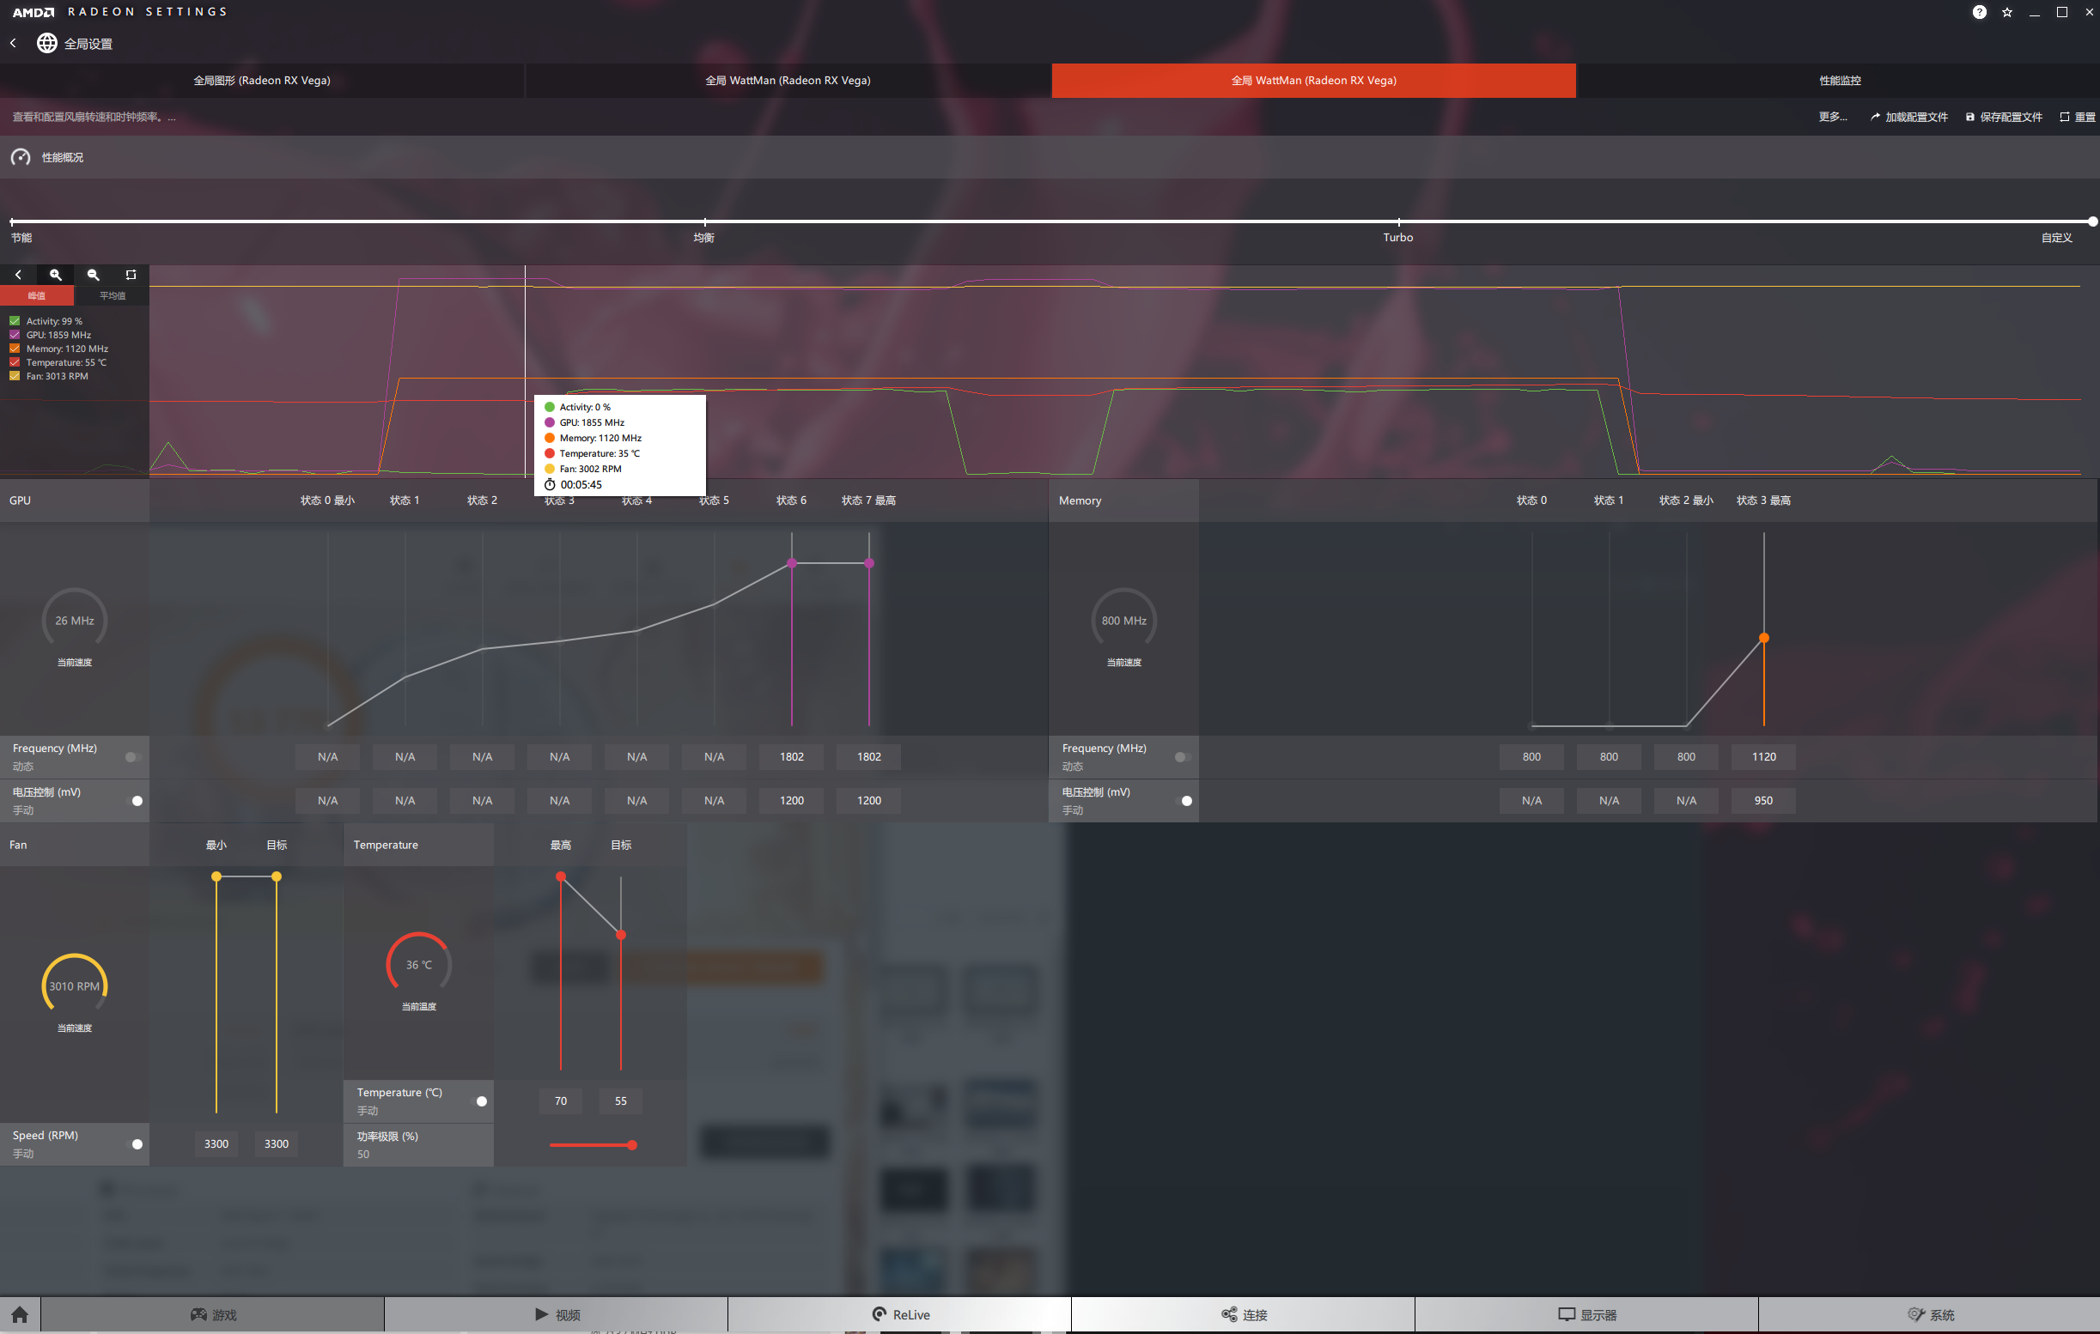The width and height of the screenshot is (2100, 1334).
Task: Select the Turbo profile point
Action: tap(1398, 221)
